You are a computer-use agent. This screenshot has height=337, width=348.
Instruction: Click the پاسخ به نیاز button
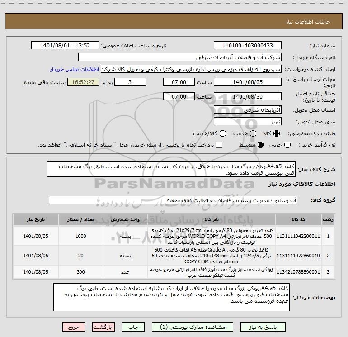pyautogui.click(x=263, y=327)
